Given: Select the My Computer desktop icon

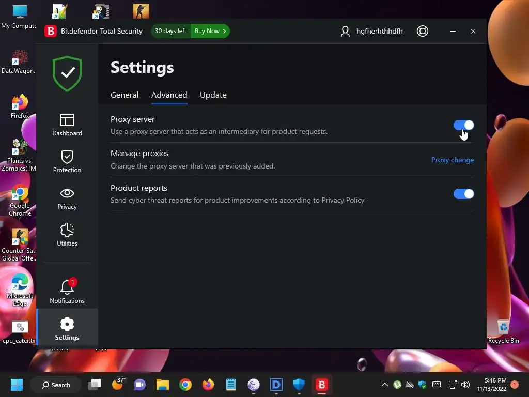Looking at the screenshot, I should (19, 17).
